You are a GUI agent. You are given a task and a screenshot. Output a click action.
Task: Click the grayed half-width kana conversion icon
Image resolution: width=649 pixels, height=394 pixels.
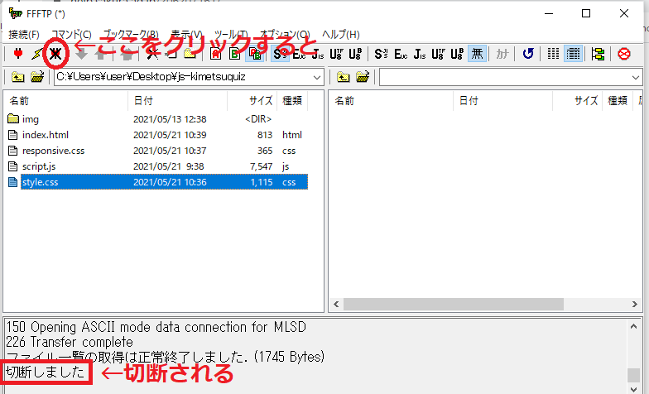click(x=502, y=53)
